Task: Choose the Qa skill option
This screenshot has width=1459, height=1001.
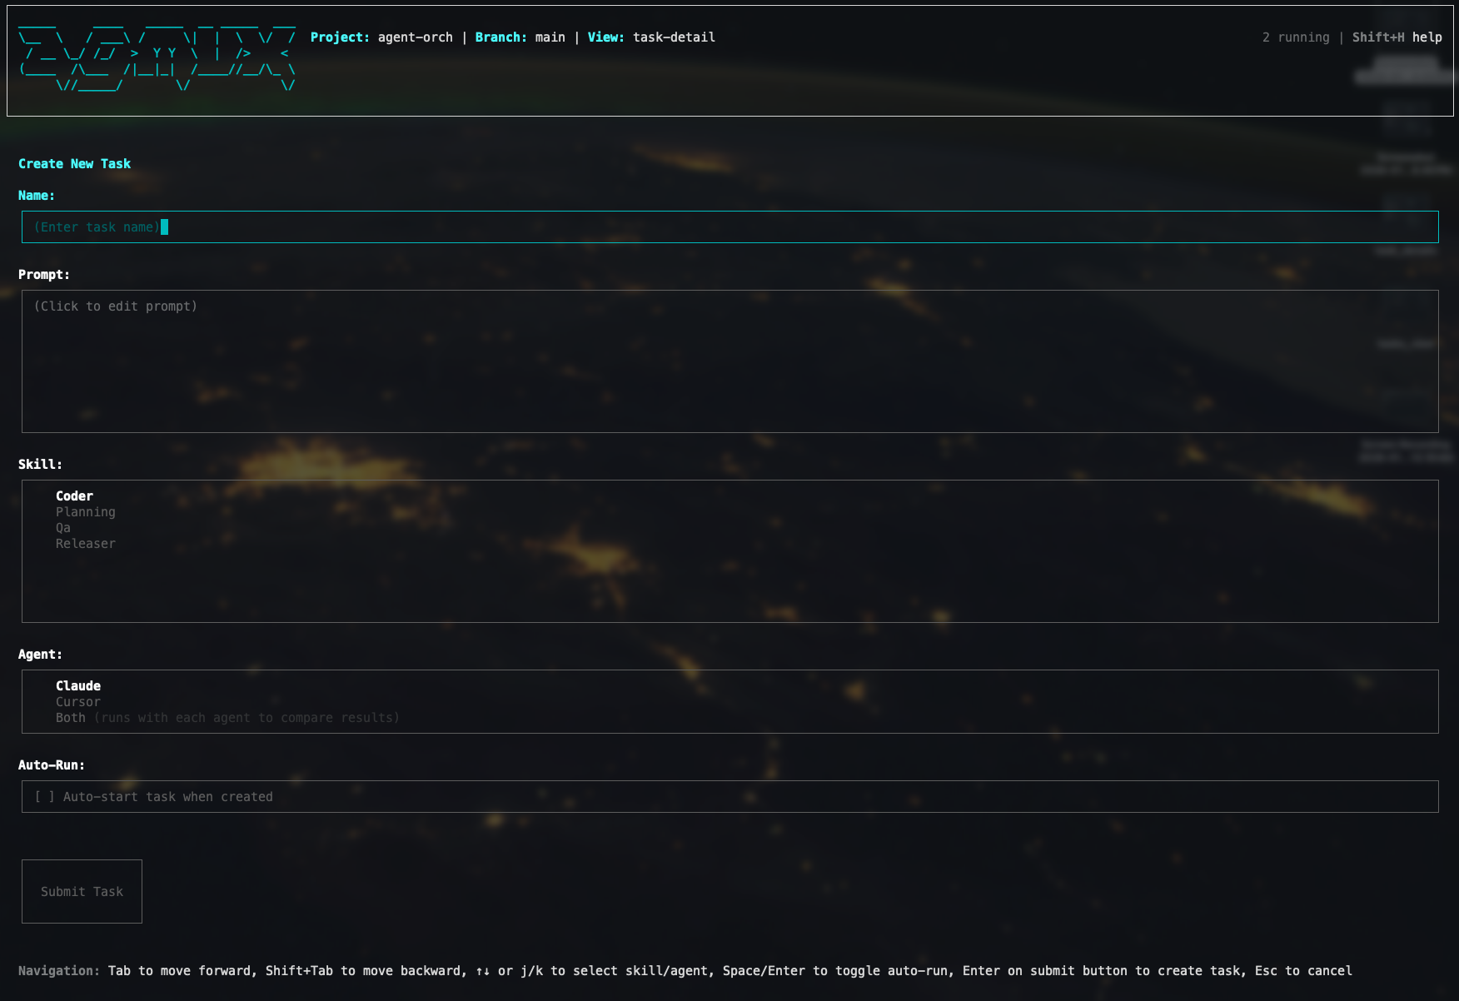Action: (63, 528)
